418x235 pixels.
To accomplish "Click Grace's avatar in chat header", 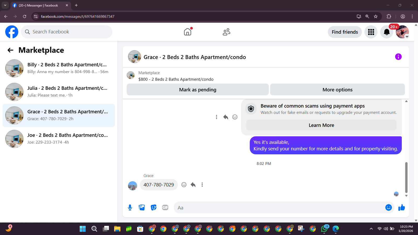I will click(135, 57).
